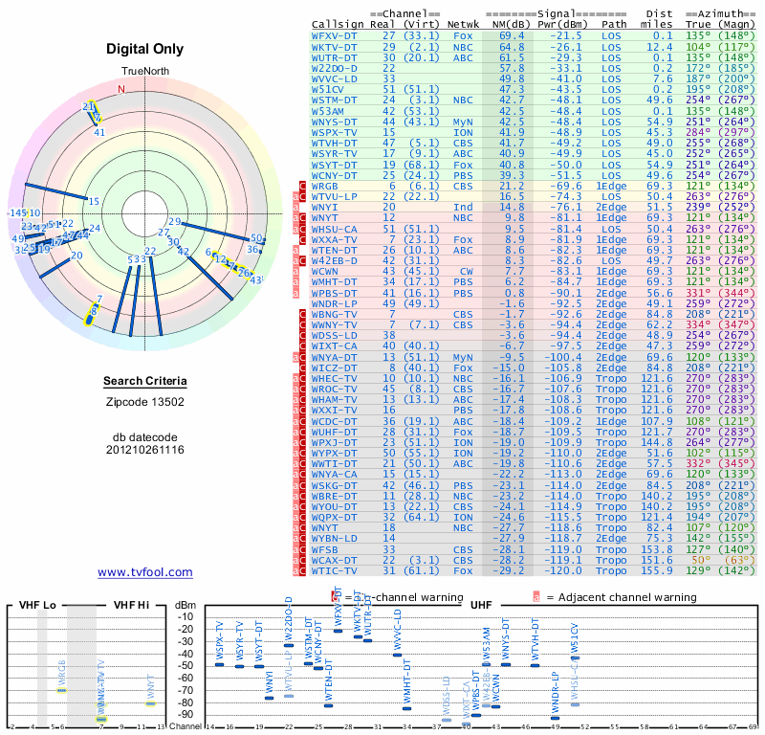Click the adjacent channel warning legend icon
This screenshot has height=735, width=765.
(536, 597)
